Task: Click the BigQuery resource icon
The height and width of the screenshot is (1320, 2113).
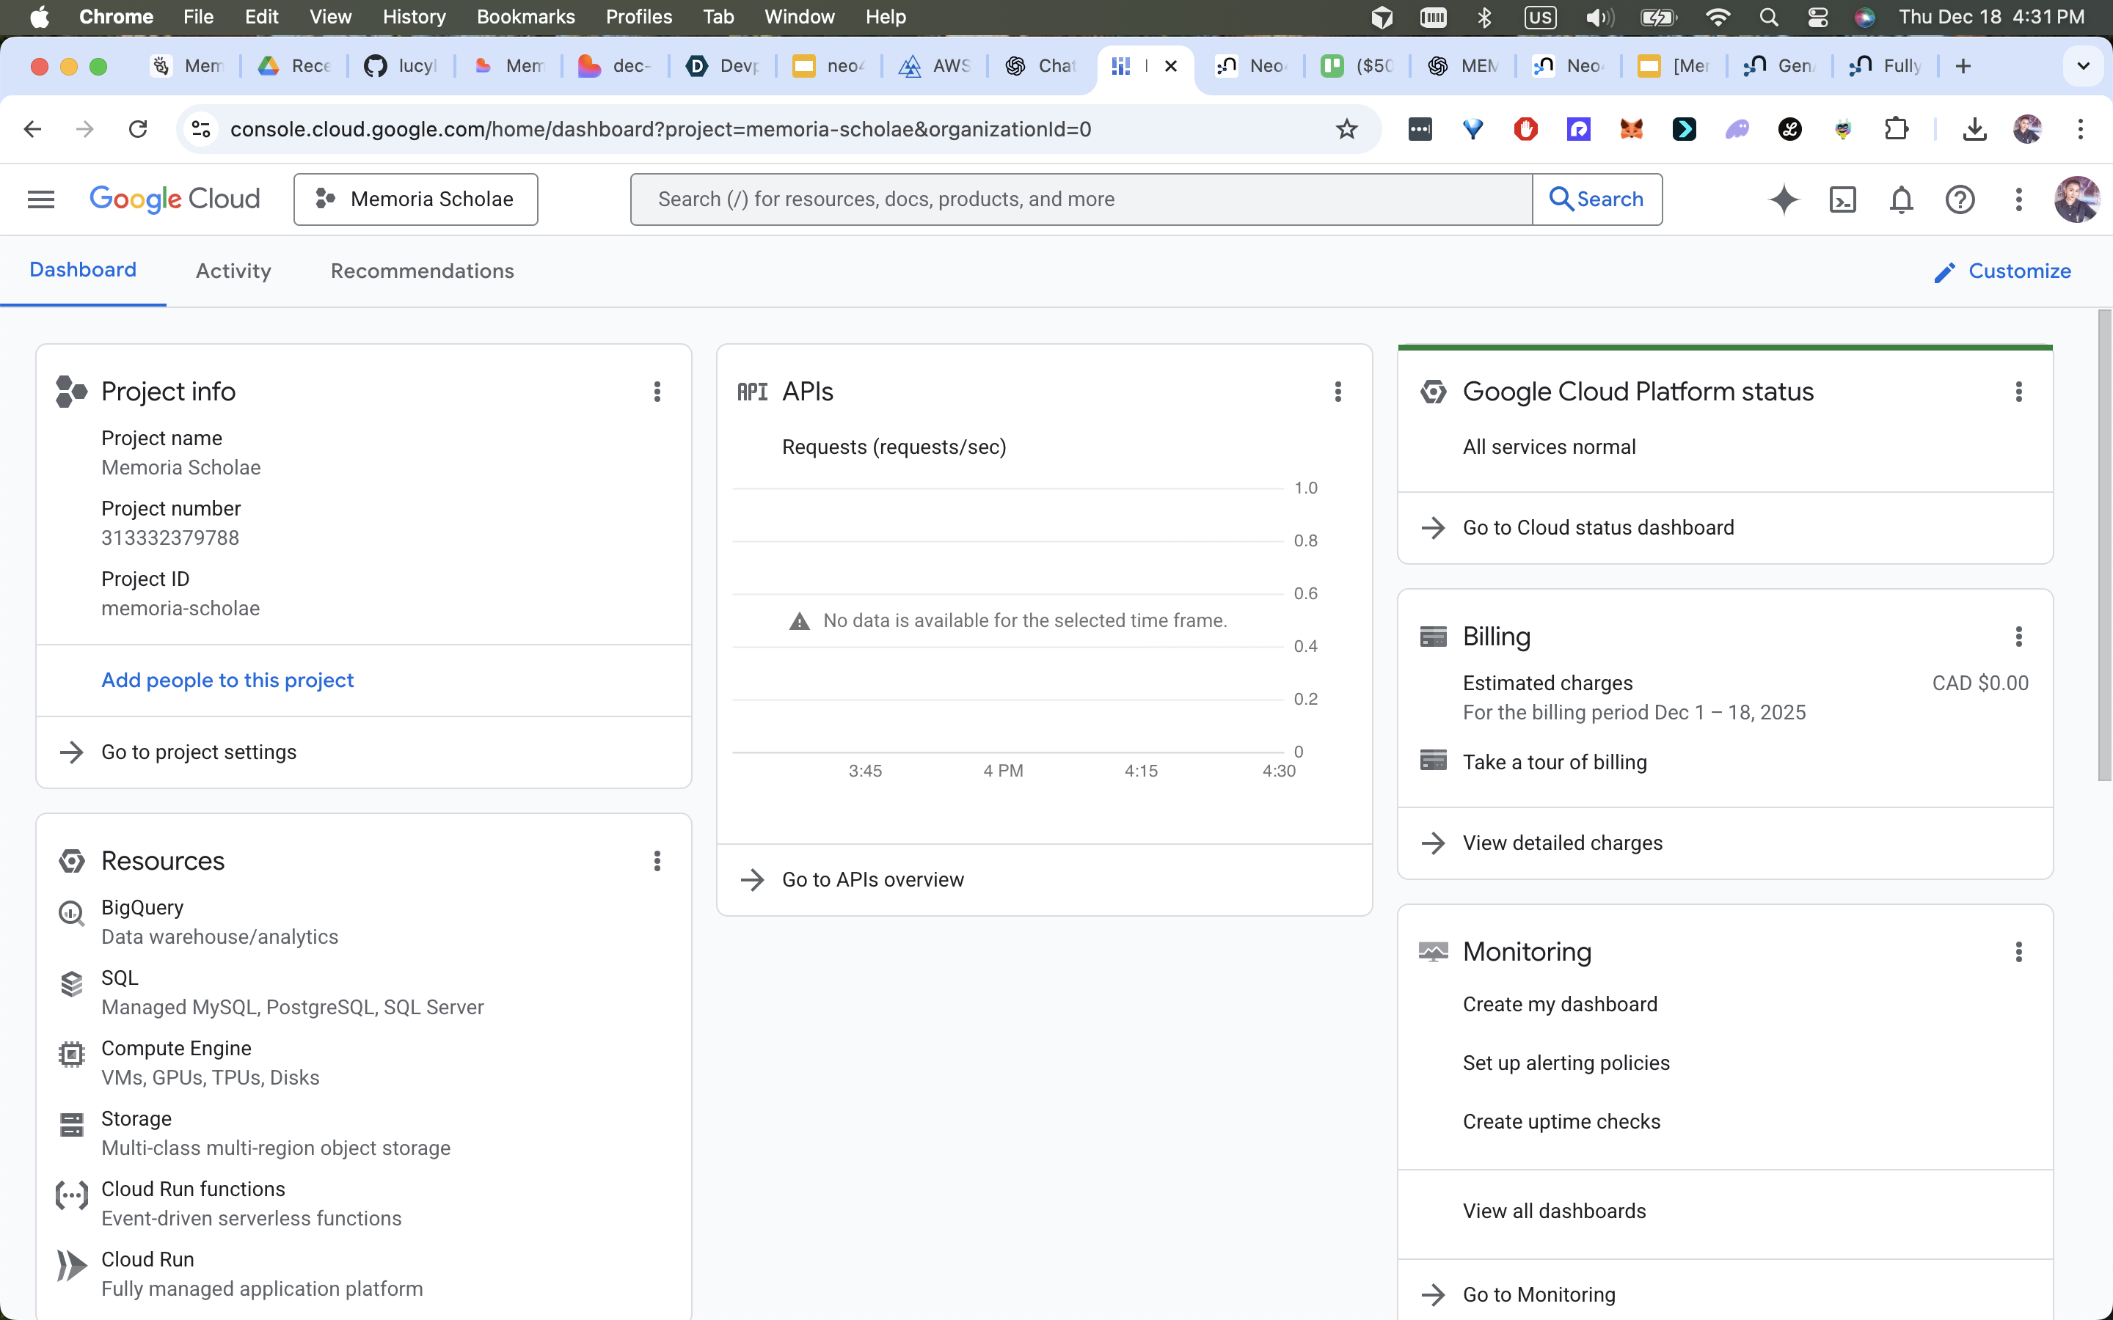Action: 72,913
